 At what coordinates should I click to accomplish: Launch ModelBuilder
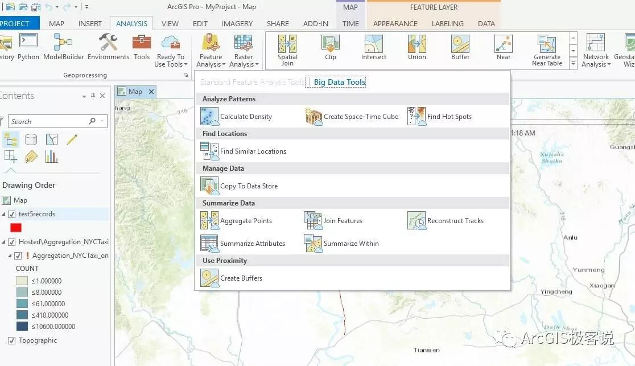[x=63, y=47]
